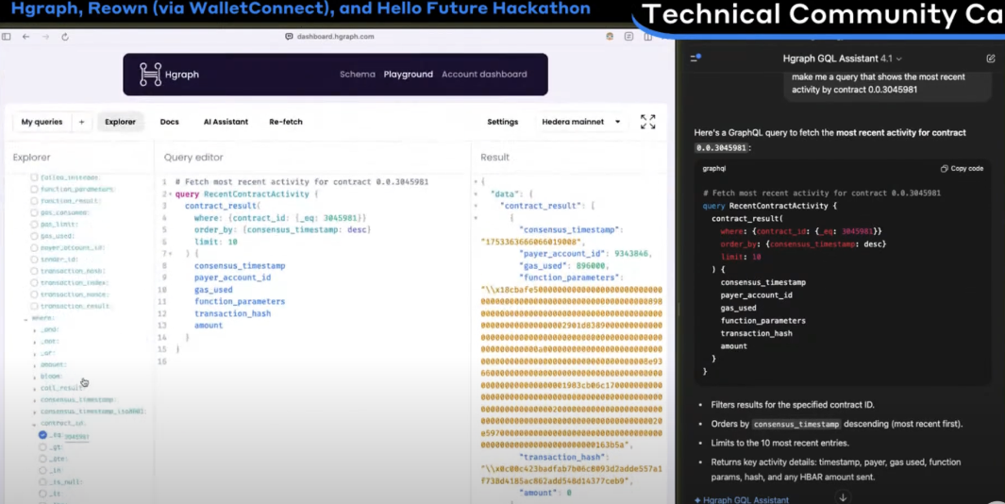Reload the page with browser refresh icon
The height and width of the screenshot is (504, 1005).
65,37
